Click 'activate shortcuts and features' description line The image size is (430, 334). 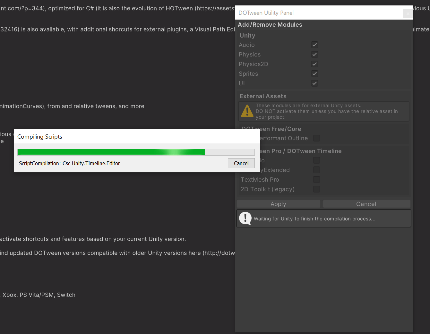click(x=93, y=239)
